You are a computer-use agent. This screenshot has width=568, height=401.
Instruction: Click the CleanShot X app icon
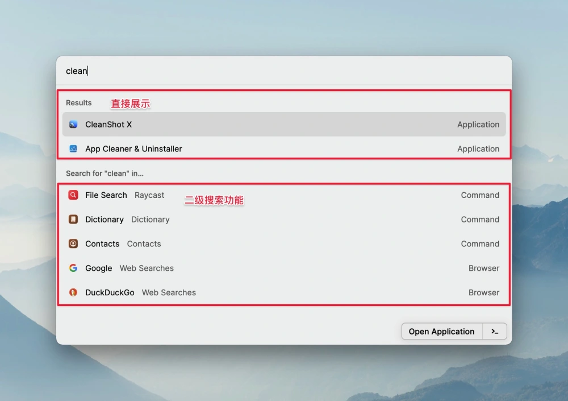pyautogui.click(x=73, y=125)
